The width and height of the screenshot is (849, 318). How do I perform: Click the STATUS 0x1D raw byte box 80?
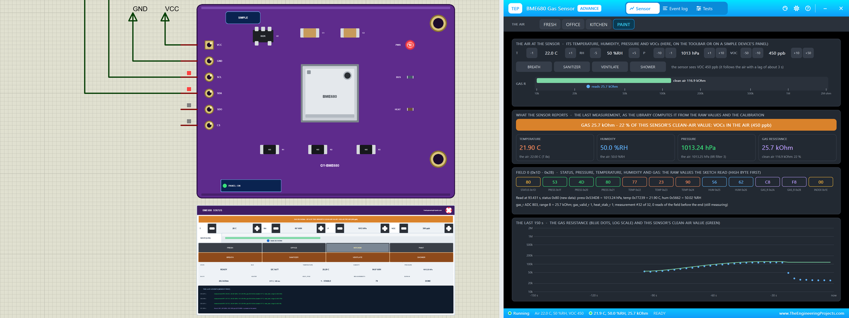tap(528, 182)
